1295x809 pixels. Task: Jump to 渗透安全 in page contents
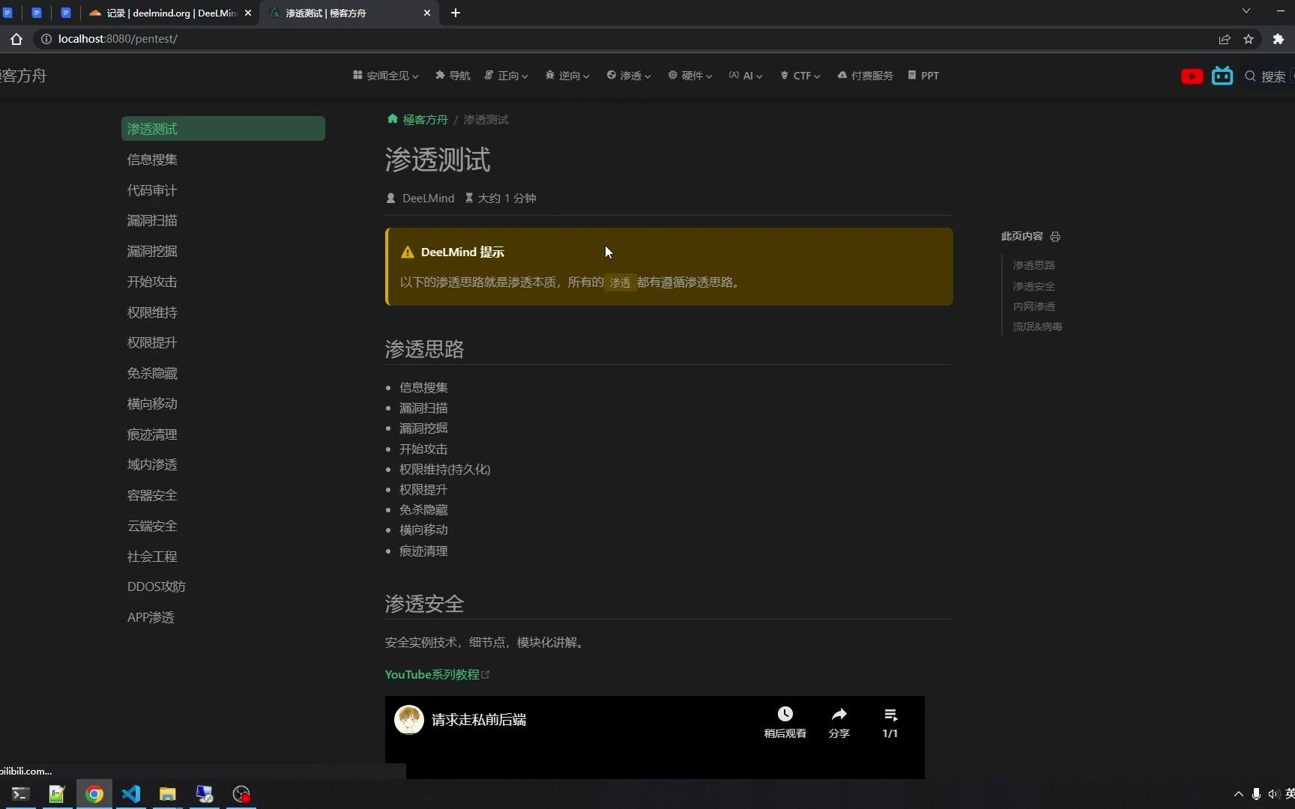(1033, 286)
